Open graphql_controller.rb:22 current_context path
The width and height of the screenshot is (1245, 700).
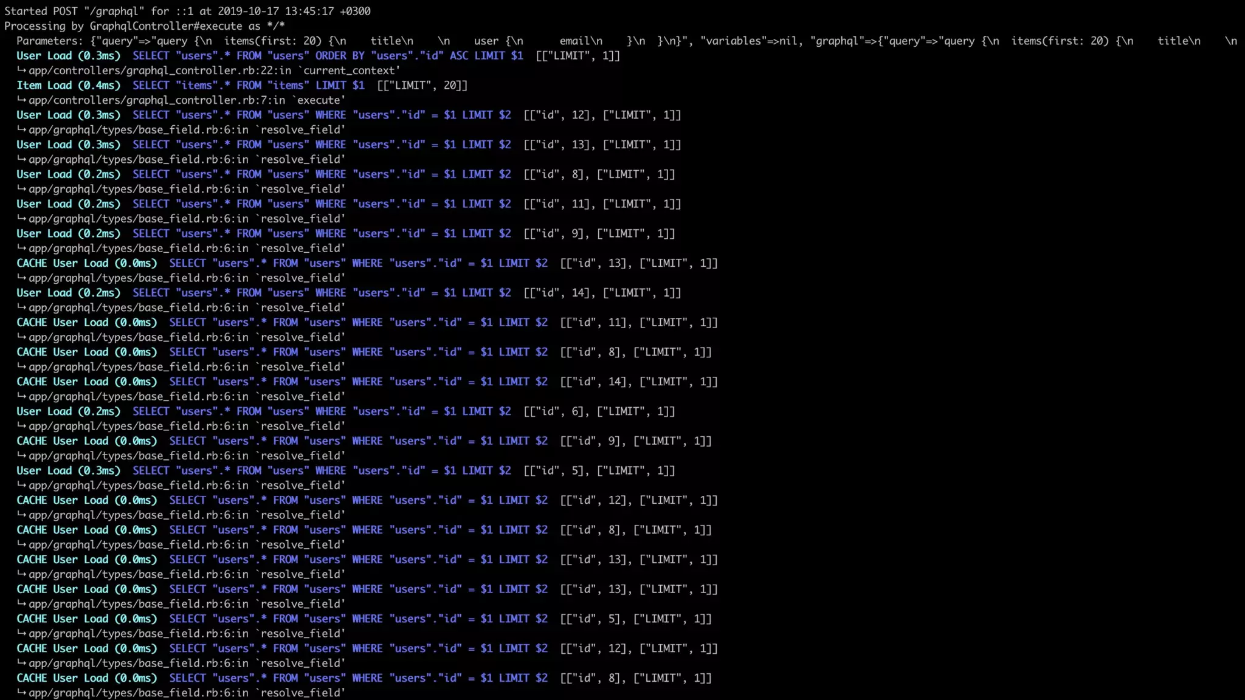click(214, 70)
